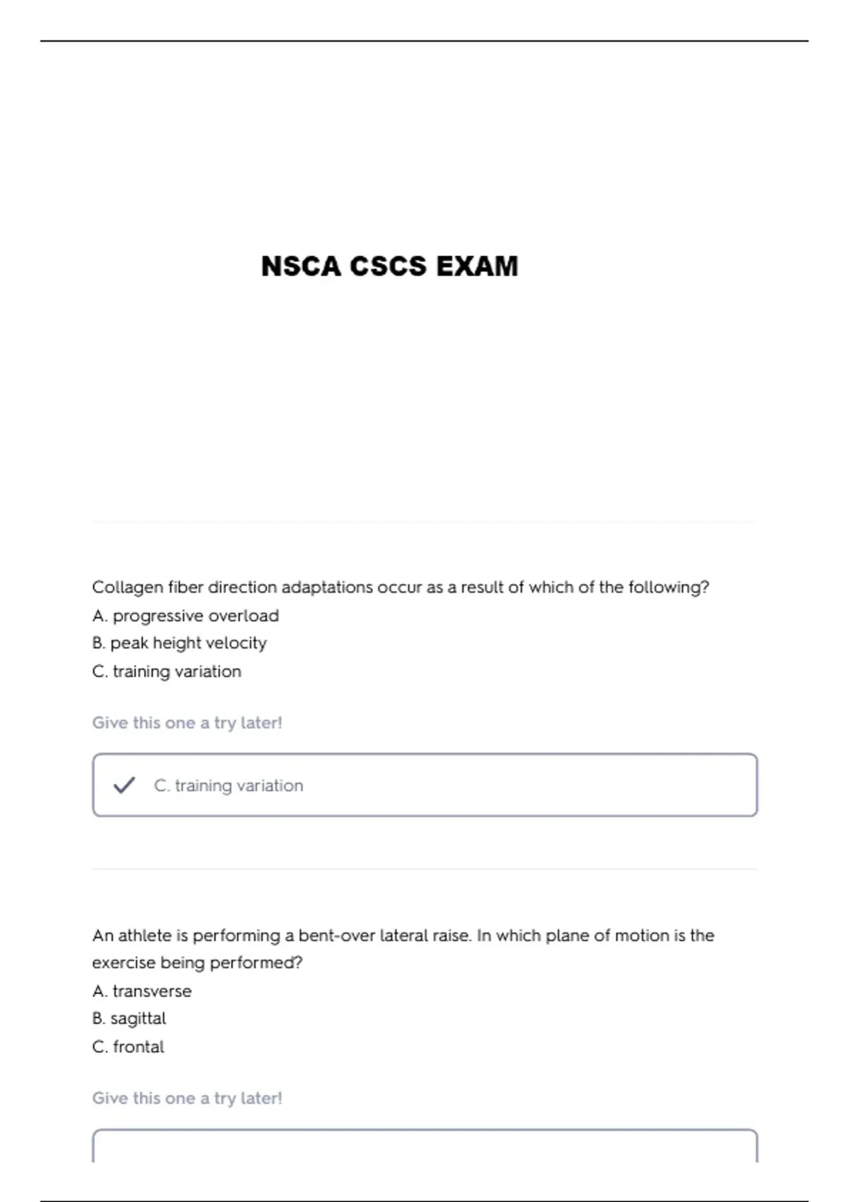The image size is (848, 1202).
Task: Click the divider line below the first answer box
Action: coord(425,869)
